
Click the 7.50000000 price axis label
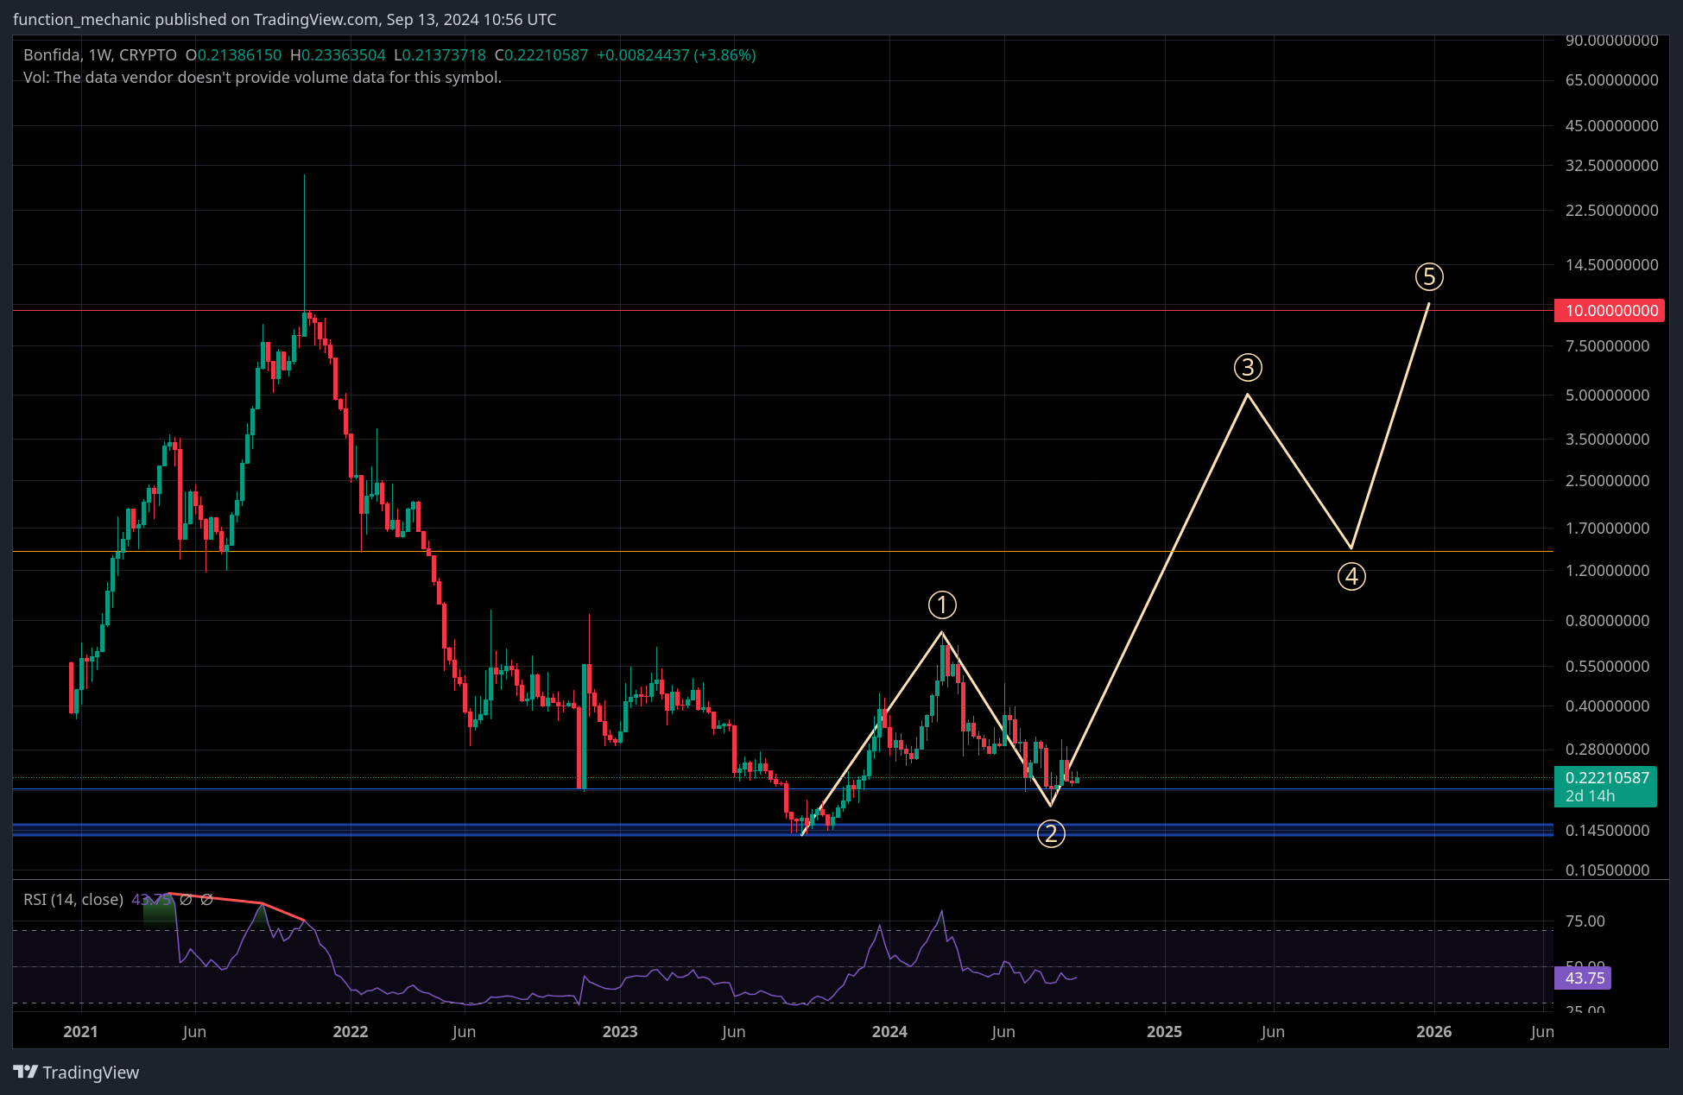click(x=1607, y=346)
